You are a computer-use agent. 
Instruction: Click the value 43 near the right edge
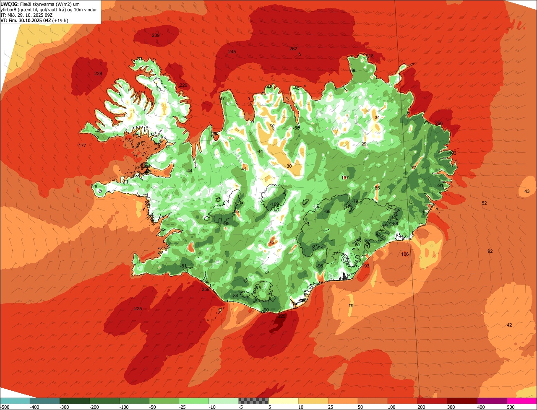pos(527,191)
